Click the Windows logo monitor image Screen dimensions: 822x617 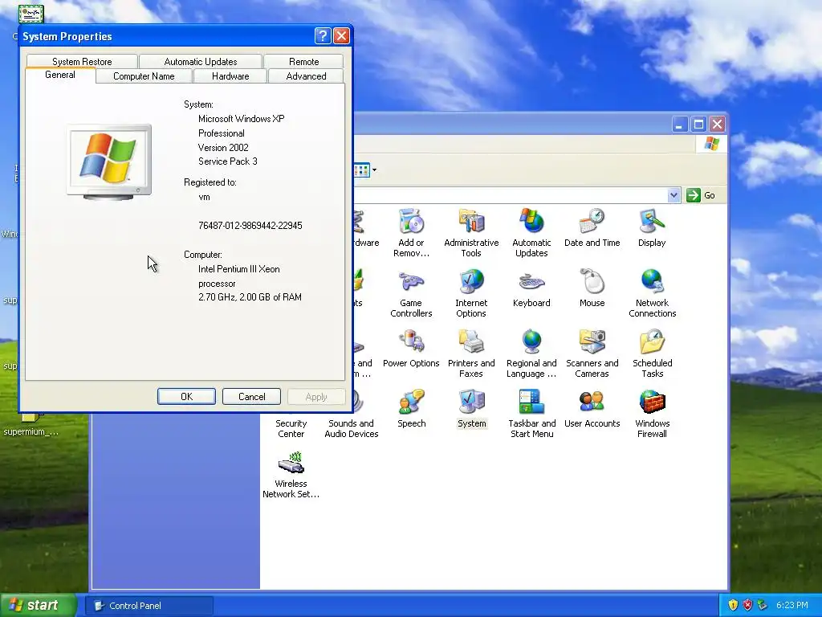tap(109, 161)
